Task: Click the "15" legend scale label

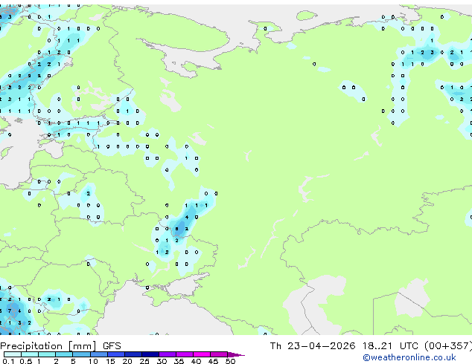Action: click(110, 361)
